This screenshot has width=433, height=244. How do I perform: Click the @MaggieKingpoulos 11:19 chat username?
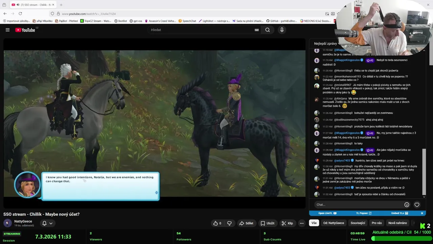347,60
